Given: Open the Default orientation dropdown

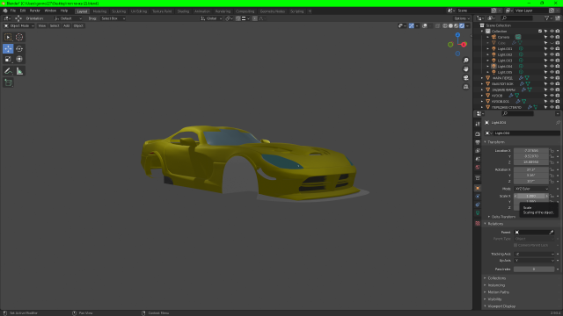Looking at the screenshot, I should pos(69,18).
